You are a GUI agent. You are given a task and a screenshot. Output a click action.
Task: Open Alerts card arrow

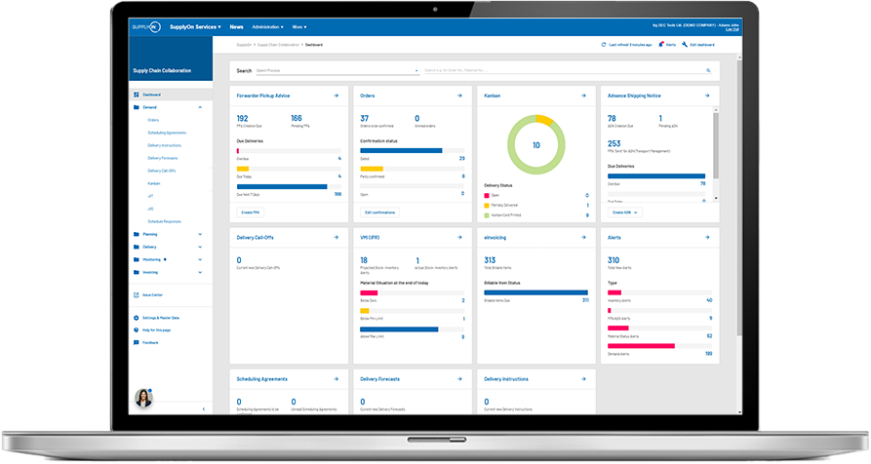click(707, 238)
